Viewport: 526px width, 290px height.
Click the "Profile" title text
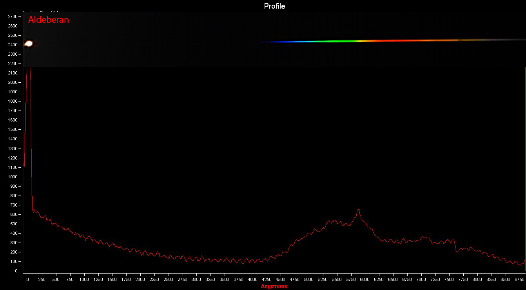(x=274, y=6)
